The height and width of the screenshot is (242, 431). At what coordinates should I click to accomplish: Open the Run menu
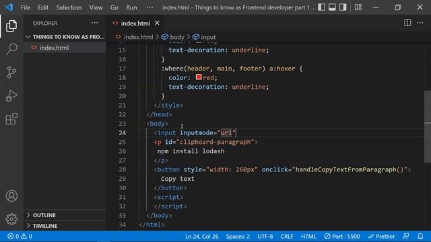[x=131, y=7]
